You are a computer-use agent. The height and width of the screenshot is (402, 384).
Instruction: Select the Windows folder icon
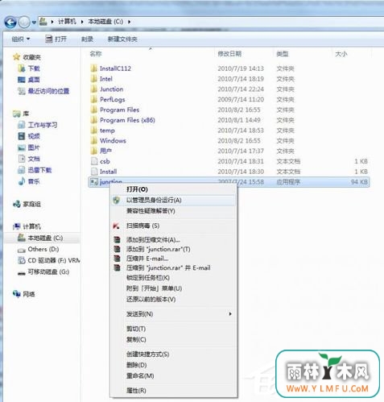point(94,140)
